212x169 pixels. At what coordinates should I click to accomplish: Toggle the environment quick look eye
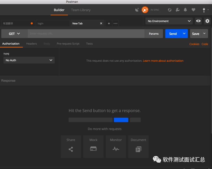(198, 21)
